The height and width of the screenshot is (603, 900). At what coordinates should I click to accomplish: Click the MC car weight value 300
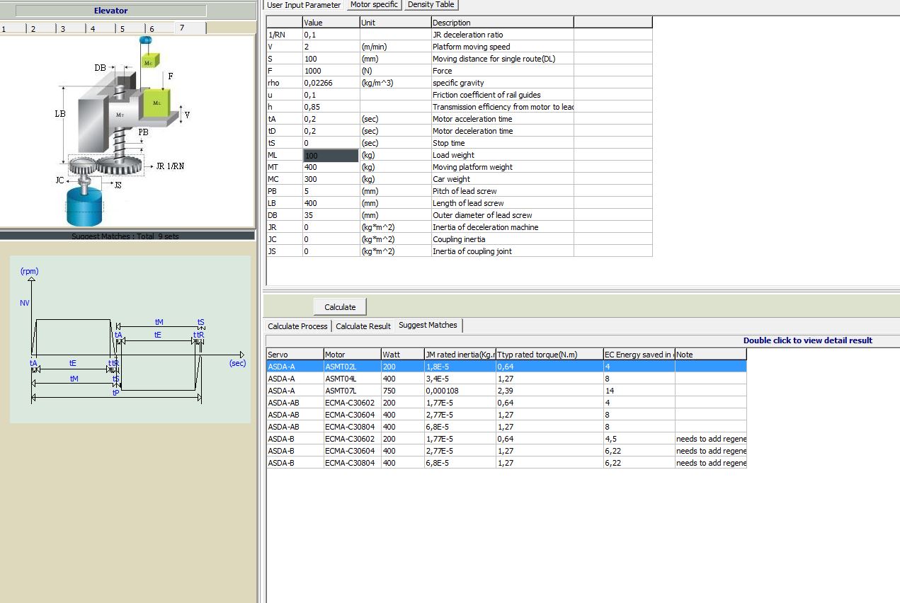[331, 179]
